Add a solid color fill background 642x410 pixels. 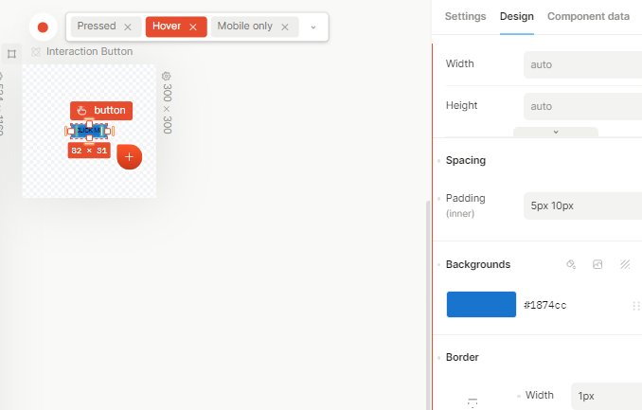coord(571,265)
